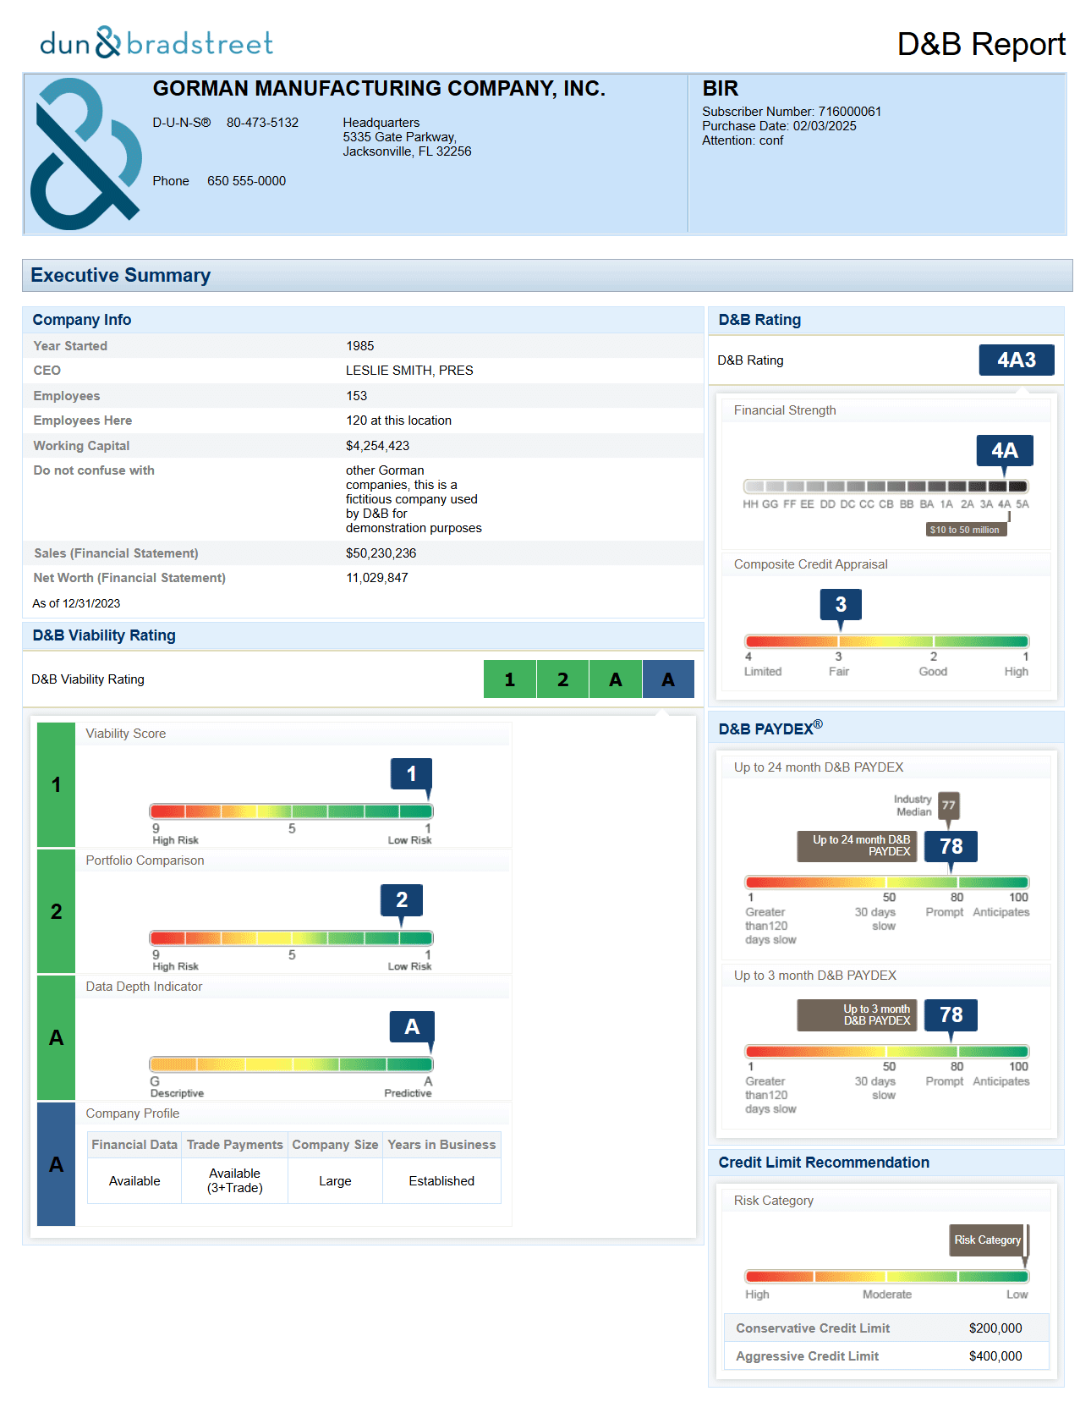Click the D&B Report title
The image size is (1091, 1413).
click(981, 44)
